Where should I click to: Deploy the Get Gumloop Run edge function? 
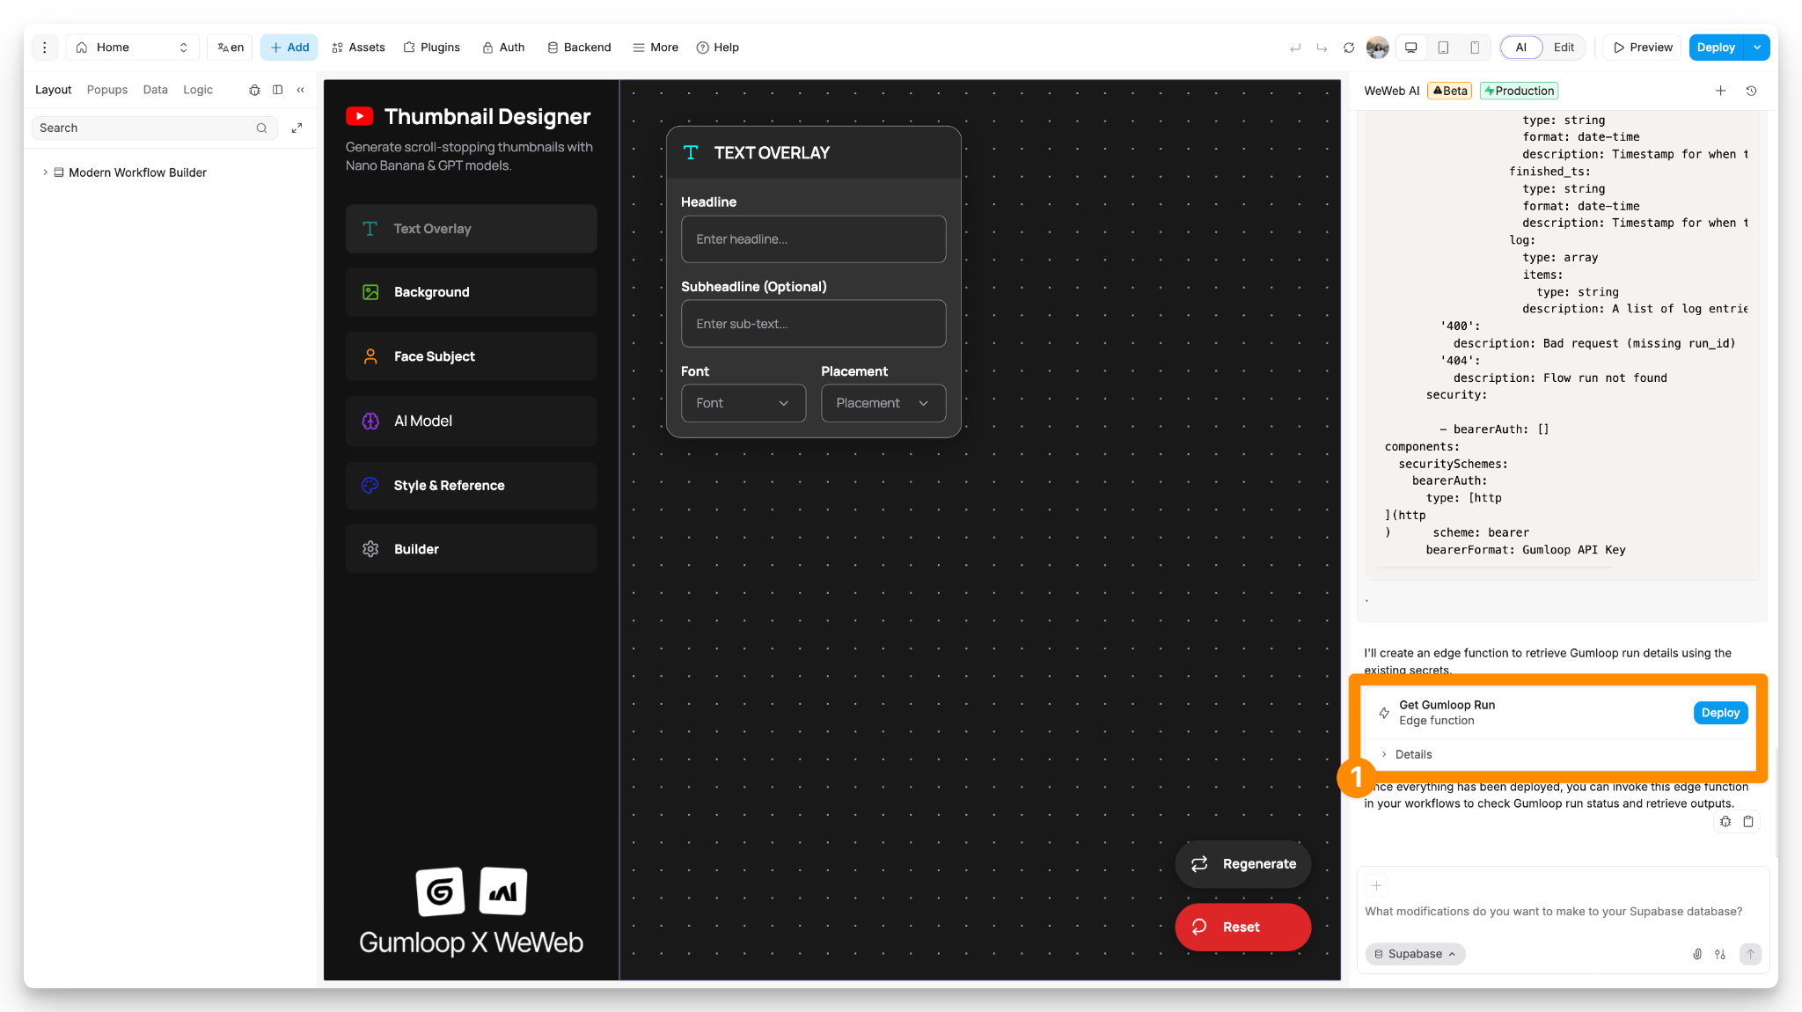click(1719, 713)
